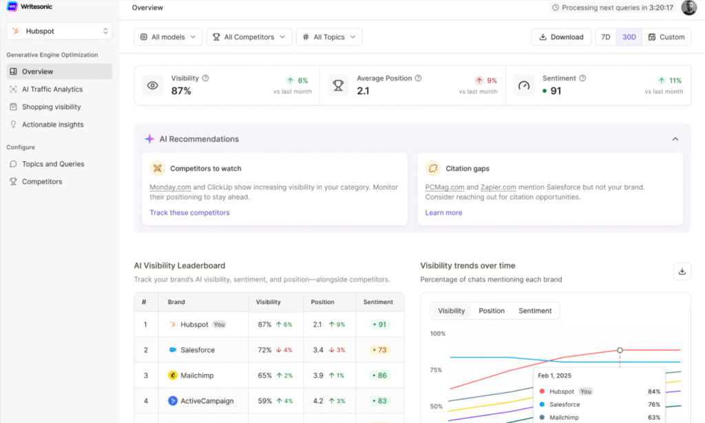
Task: Click Track these competitors link
Action: click(x=189, y=213)
